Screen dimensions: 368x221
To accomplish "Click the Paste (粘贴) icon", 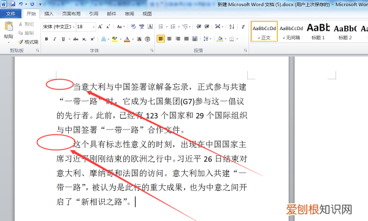I will click(x=9, y=26).
